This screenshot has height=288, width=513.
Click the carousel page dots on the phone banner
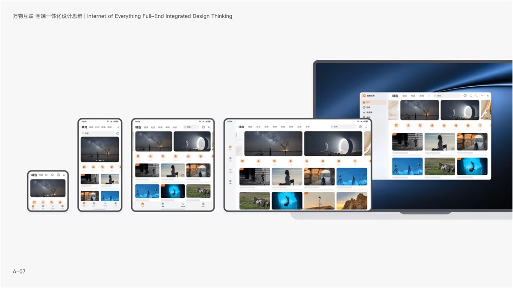100,160
